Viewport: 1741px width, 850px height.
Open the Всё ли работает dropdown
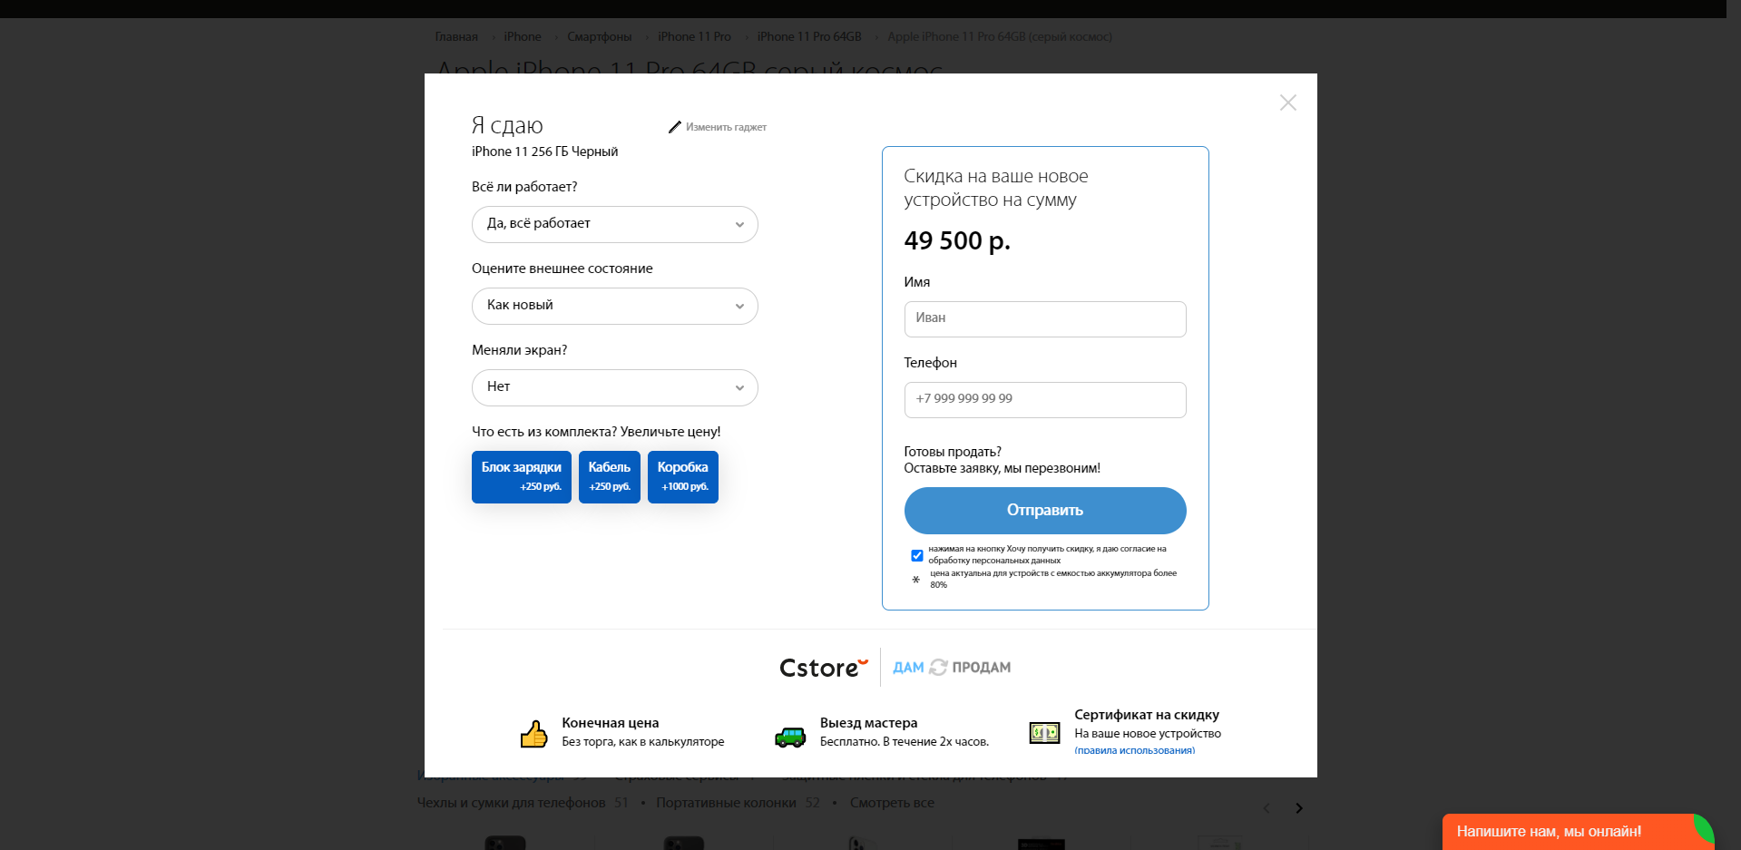coord(614,224)
